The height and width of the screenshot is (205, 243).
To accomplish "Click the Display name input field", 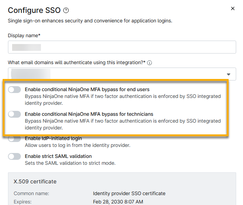I will click(x=122, y=47).
